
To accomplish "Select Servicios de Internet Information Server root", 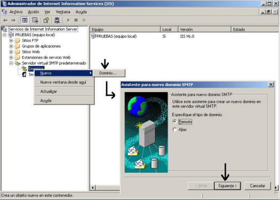I will point(43,29).
